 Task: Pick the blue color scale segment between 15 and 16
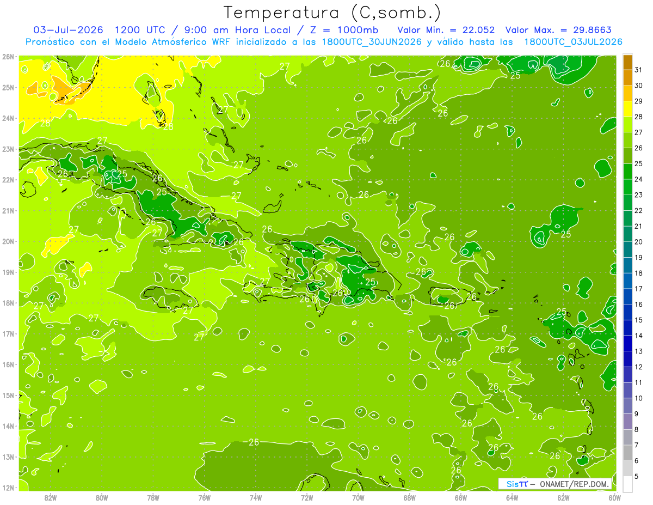(x=627, y=312)
